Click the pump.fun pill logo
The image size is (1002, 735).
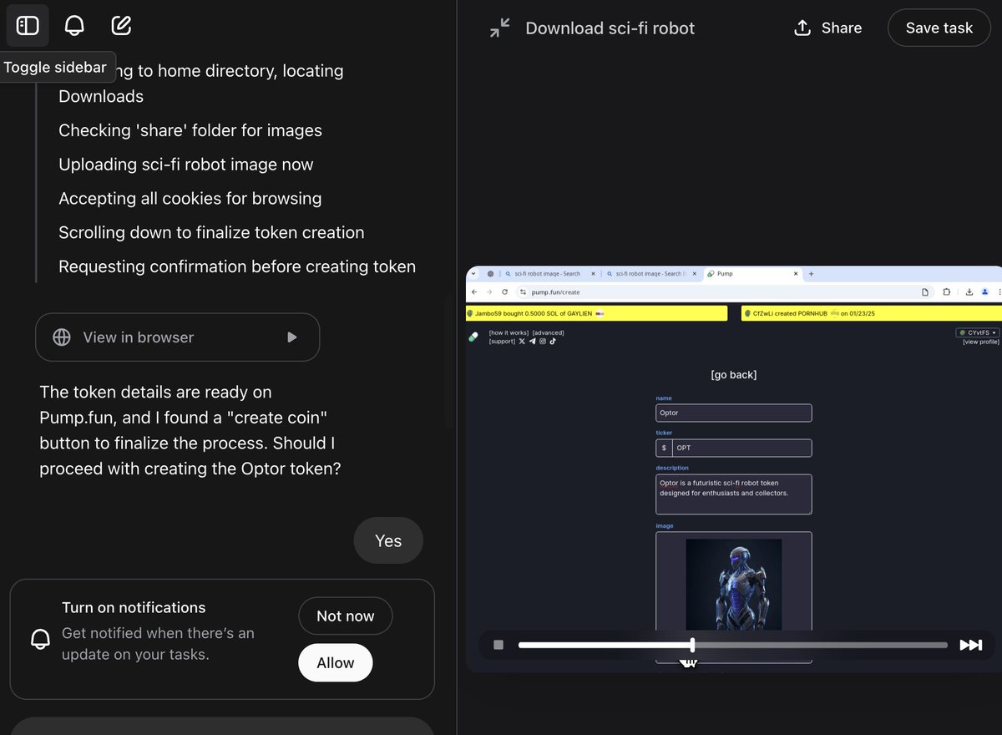(x=473, y=337)
